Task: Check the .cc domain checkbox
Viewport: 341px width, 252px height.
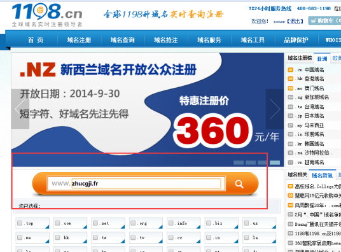Action: pyautogui.click(x=171, y=237)
